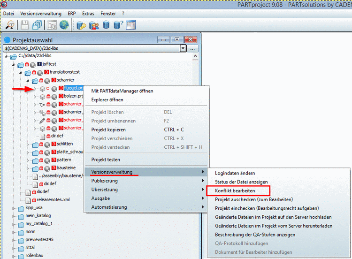Click the pencil icon in the scharnier_ row
This screenshot has width=352, height=259.
click(42, 121)
